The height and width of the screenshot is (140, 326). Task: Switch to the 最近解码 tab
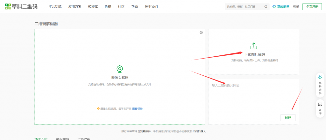[x=62, y=139]
